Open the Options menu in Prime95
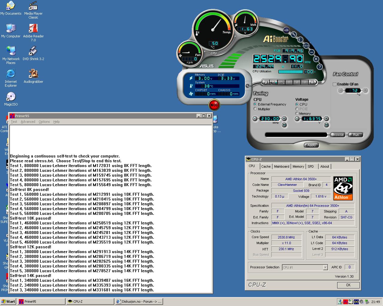 [x=44, y=122]
